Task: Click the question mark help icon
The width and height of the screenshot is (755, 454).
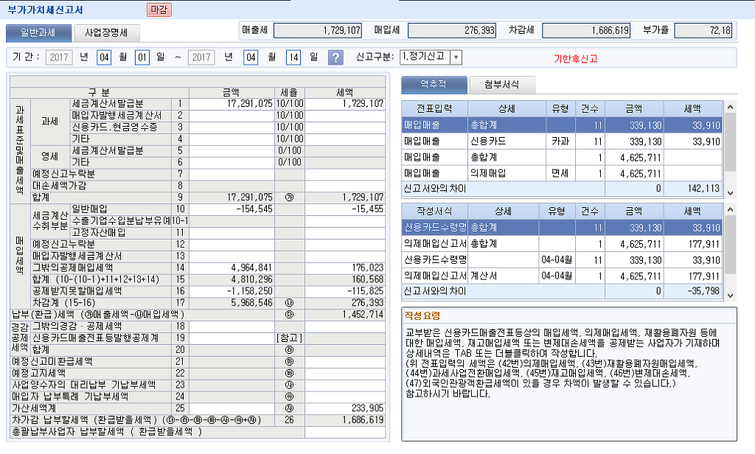Action: [335, 57]
